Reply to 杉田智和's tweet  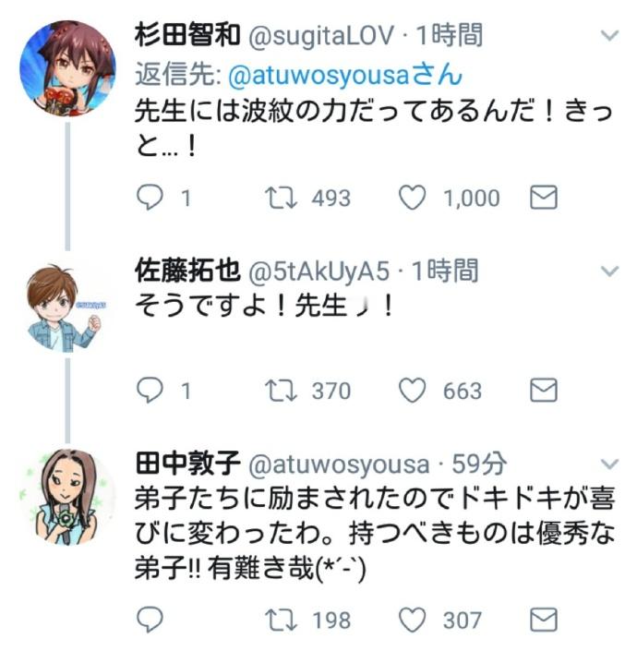[x=150, y=198]
